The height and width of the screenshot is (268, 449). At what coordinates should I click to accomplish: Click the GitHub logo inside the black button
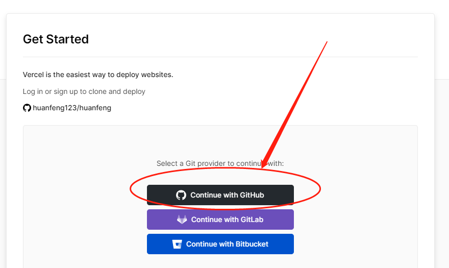coord(181,195)
